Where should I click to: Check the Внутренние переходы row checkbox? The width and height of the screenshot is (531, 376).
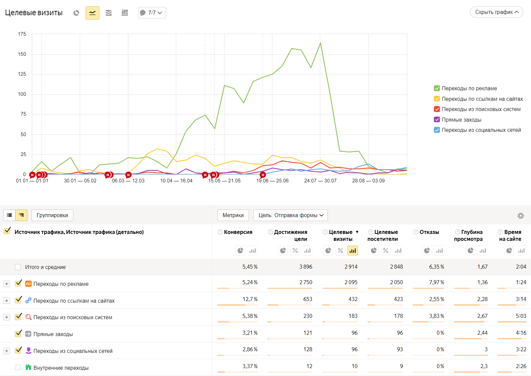pyautogui.click(x=18, y=368)
